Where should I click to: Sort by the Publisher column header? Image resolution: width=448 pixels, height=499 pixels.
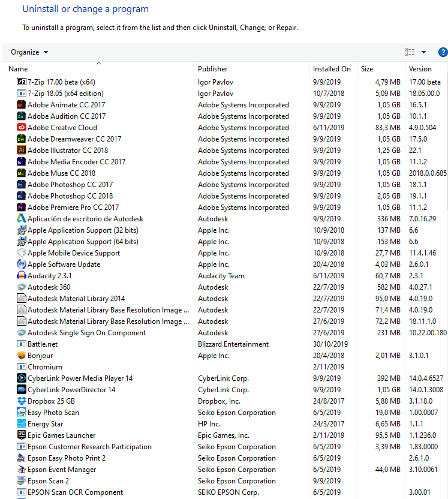251,69
